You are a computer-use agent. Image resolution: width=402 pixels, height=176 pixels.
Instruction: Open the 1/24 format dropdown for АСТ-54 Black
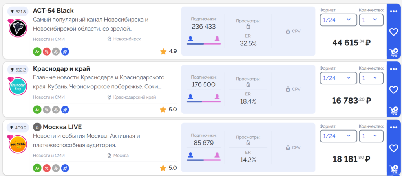(x=338, y=20)
